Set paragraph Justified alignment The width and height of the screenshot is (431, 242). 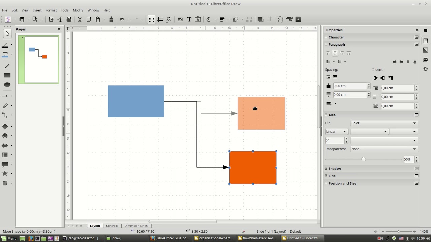pyautogui.click(x=349, y=53)
